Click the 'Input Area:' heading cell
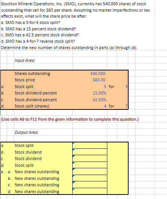The image size is (167, 199). (25, 60)
